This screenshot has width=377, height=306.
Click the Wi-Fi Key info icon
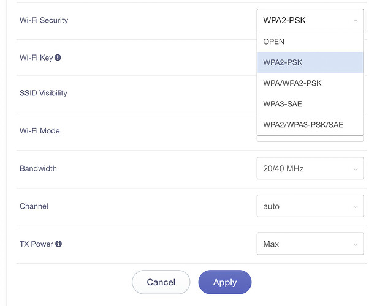[58, 58]
